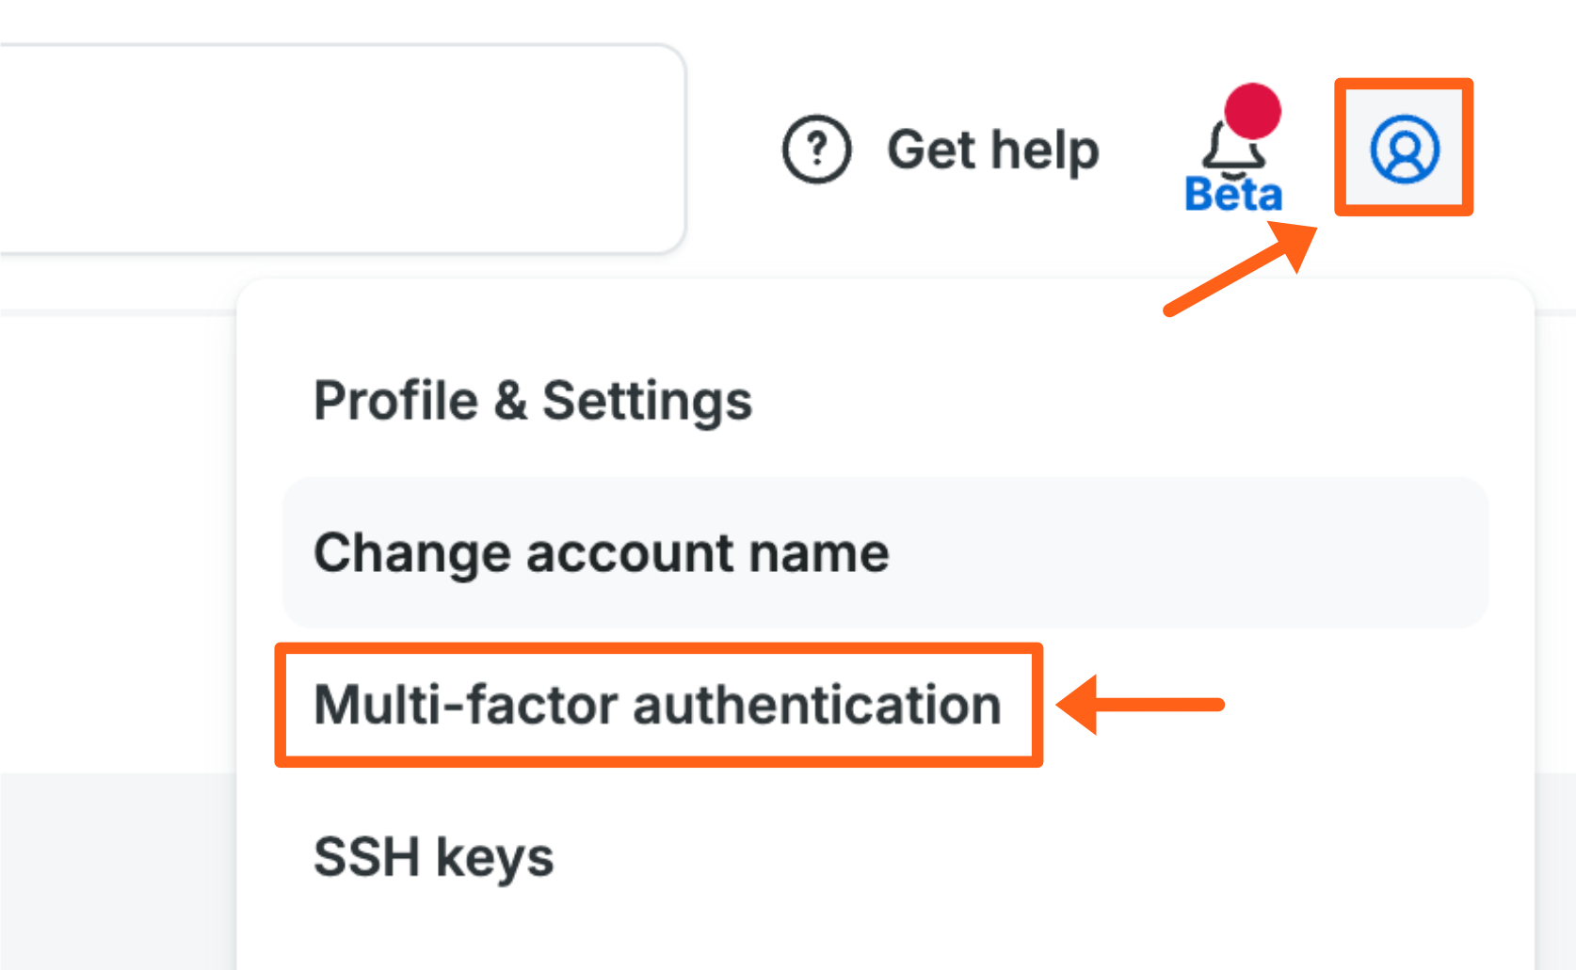
Task: Click the Get help link
Action: 994,149
